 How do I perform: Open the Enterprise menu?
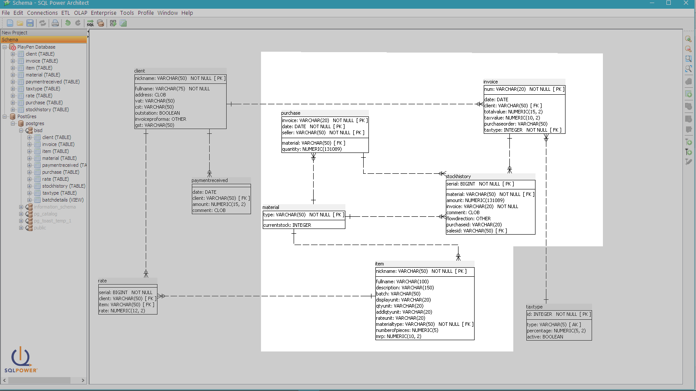click(104, 13)
